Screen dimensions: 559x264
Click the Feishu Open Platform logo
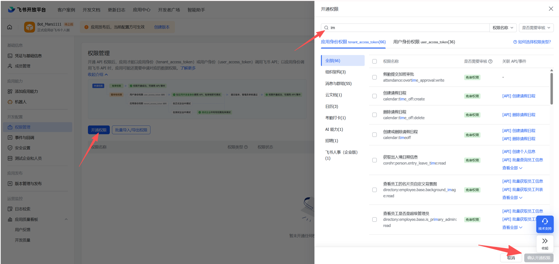(x=27, y=10)
